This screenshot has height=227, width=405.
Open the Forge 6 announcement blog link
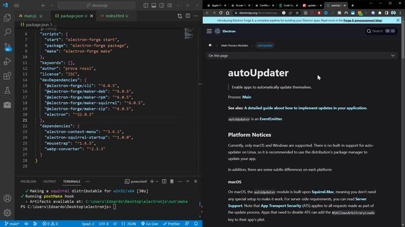[x=363, y=20]
